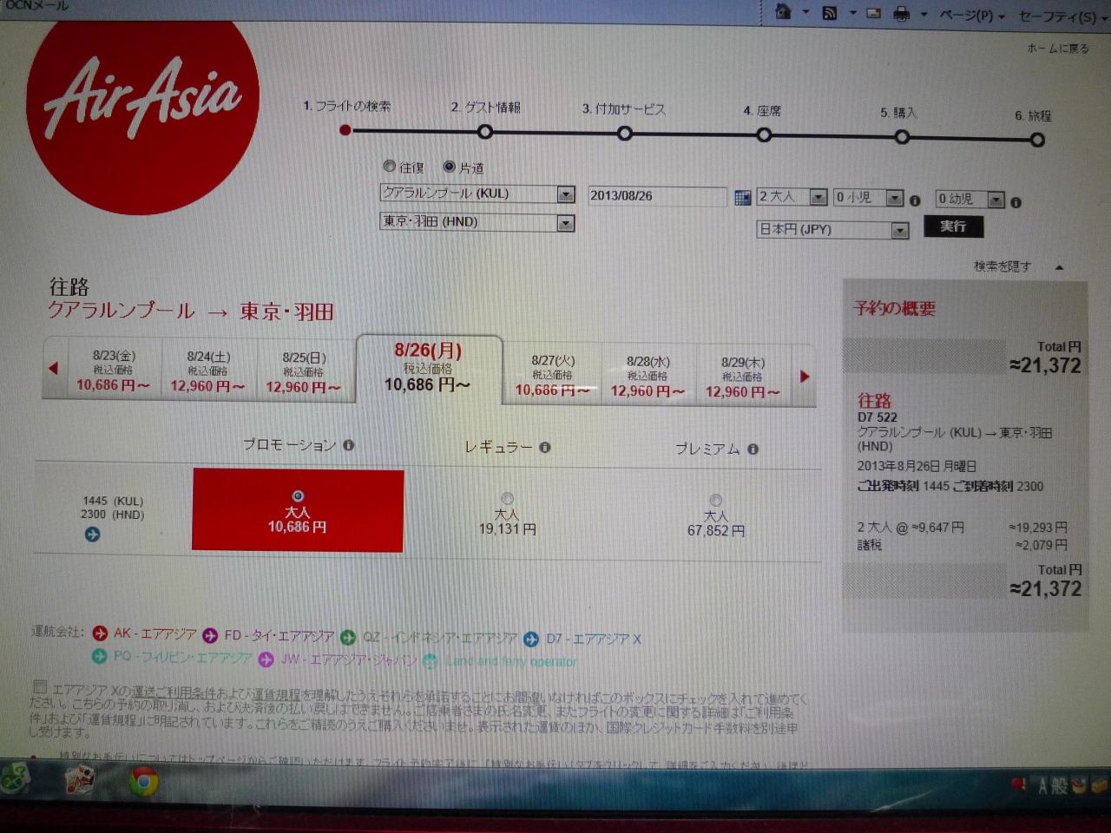This screenshot has height=833, width=1111.
Task: Click the Land and ferry operator icon
Action: [x=430, y=661]
